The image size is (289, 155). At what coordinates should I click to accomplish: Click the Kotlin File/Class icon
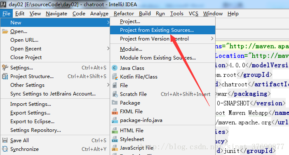coord(115,76)
